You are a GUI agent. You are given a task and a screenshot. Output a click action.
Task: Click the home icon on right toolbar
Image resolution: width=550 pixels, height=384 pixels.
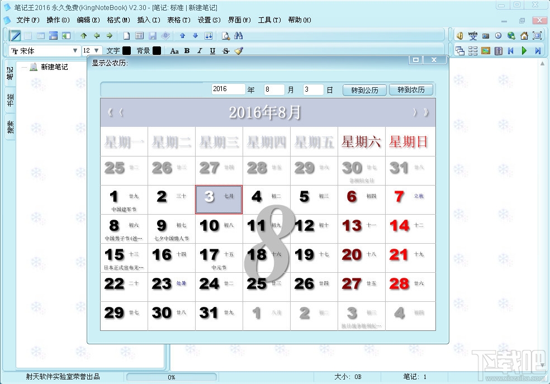[x=524, y=36]
